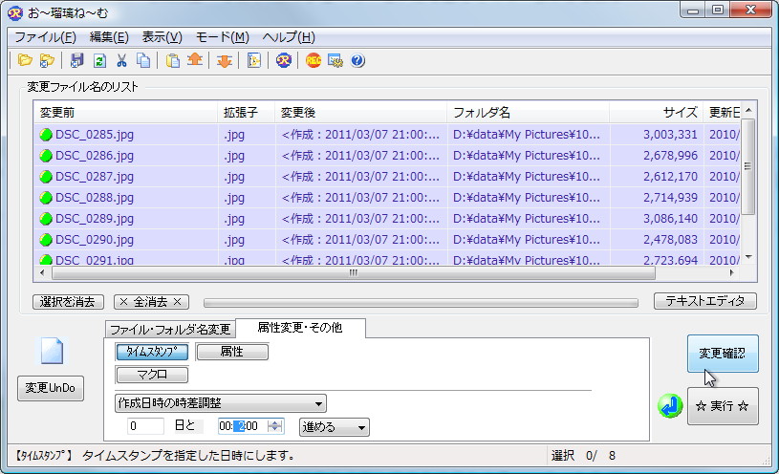Click the horizontal scrollbar right arrow
This screenshot has height=474, width=779.
(732, 272)
